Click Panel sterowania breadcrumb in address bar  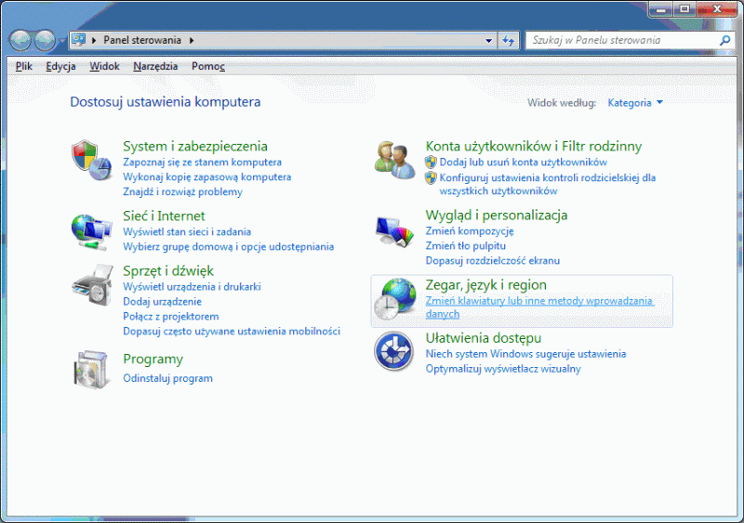tap(142, 40)
